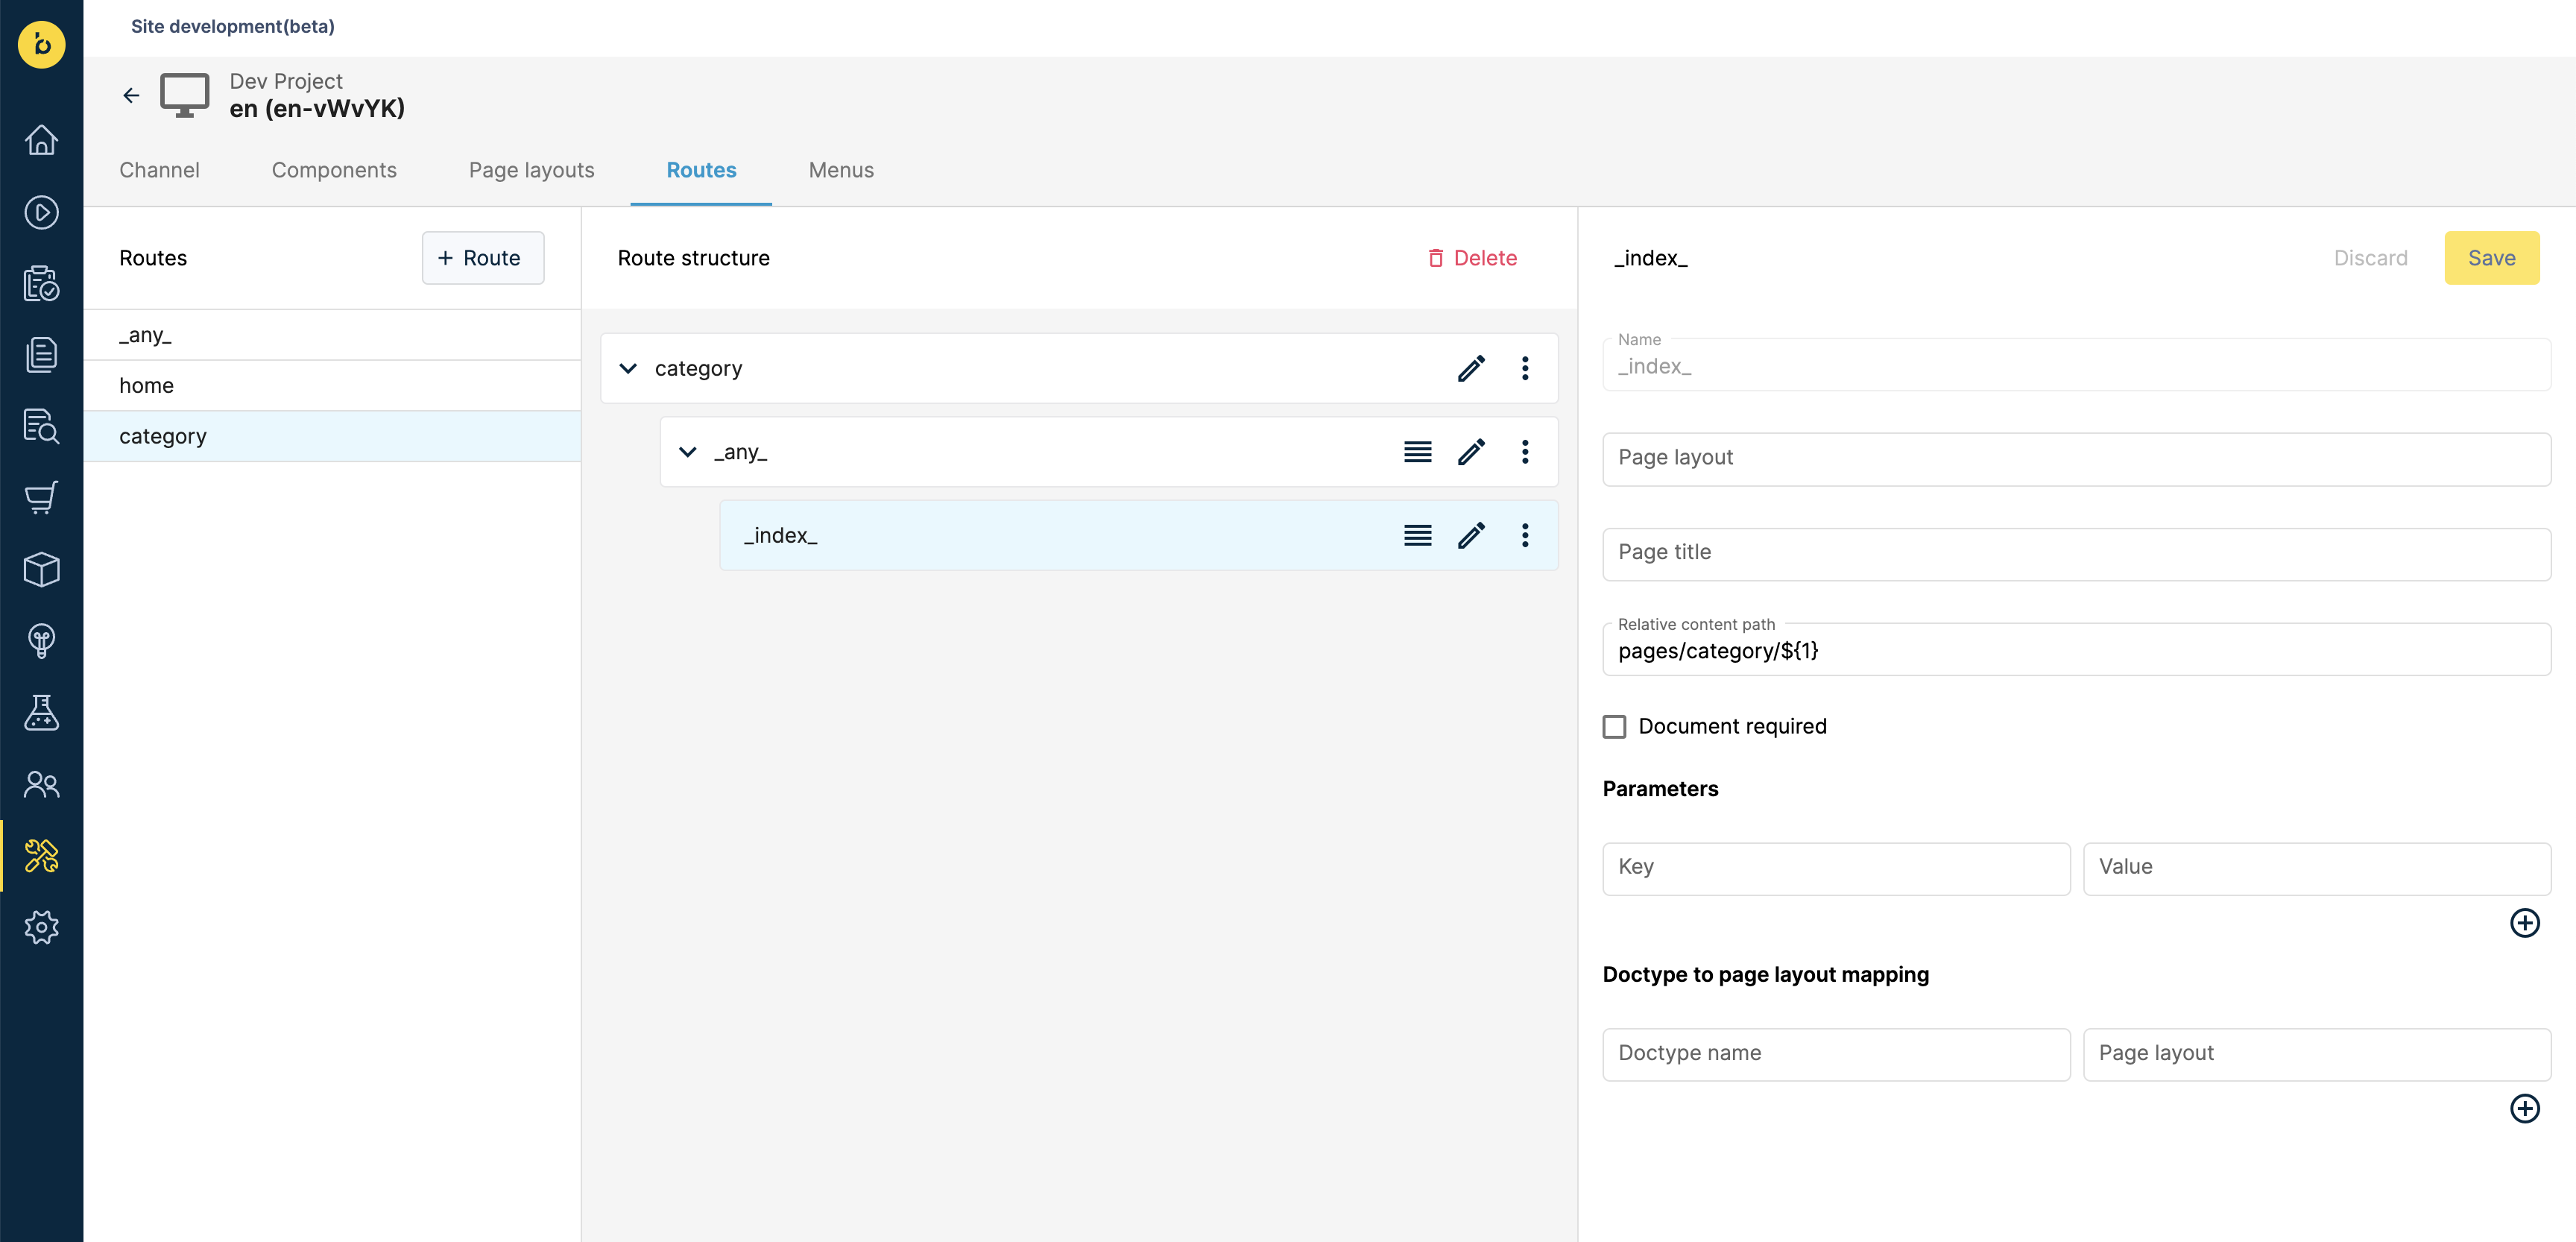Select the category route in Routes list
The image size is (2576, 1242).
point(332,436)
